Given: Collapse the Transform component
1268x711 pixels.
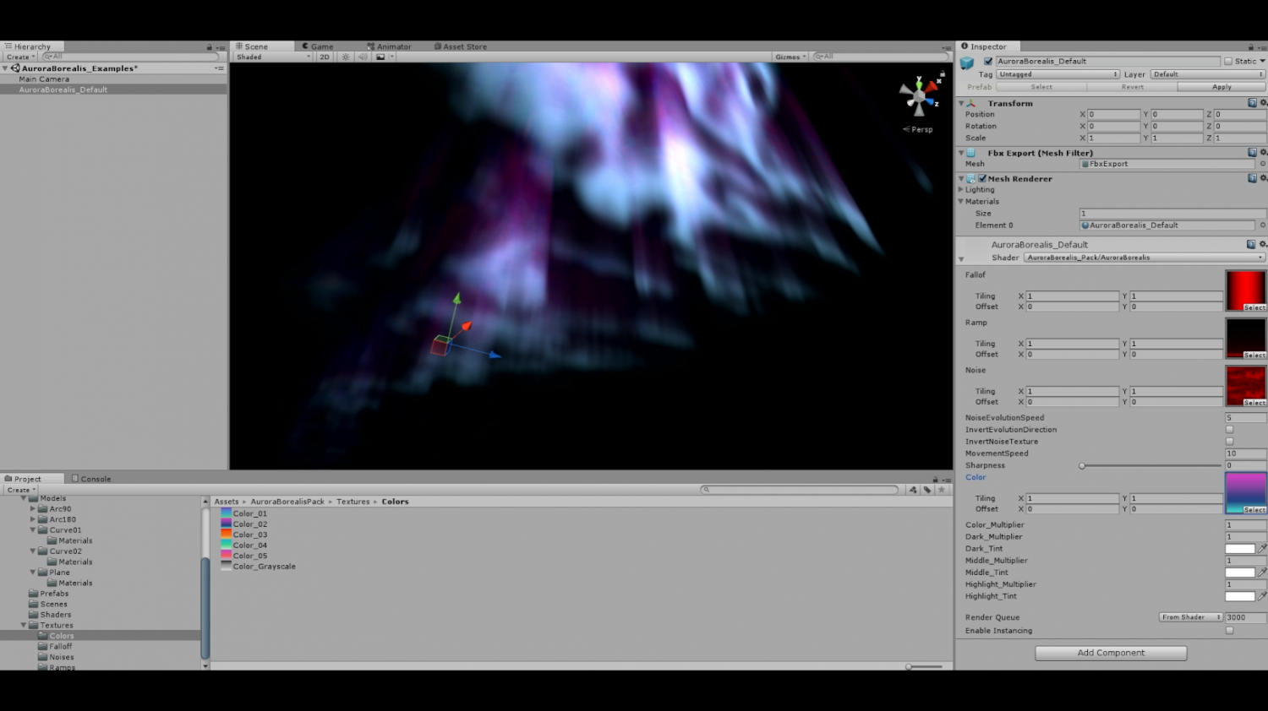Looking at the screenshot, I should coord(961,103).
